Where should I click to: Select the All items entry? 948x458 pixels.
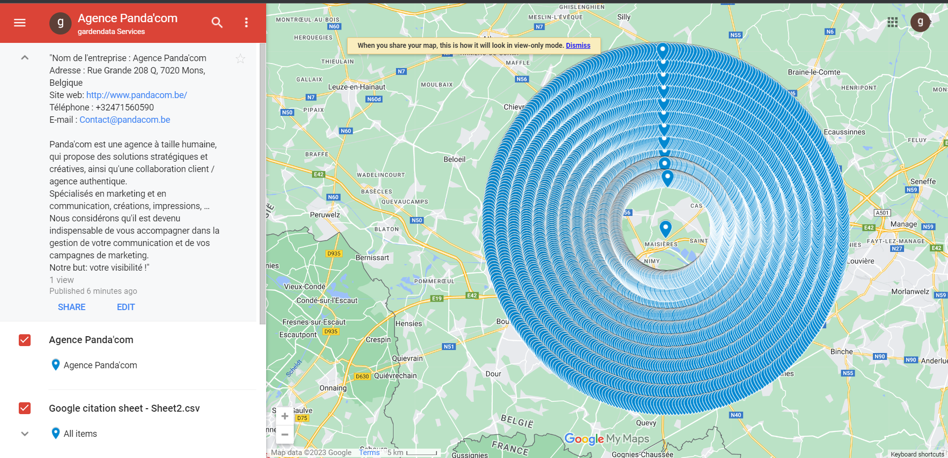80,434
